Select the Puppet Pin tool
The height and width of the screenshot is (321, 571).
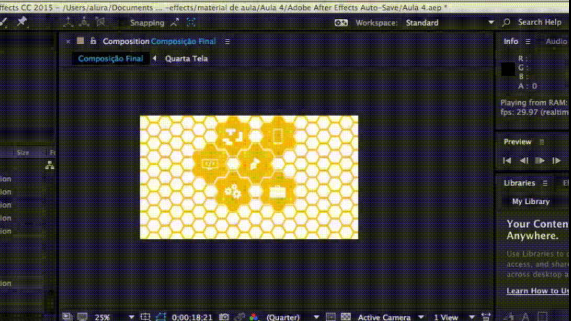tap(21, 22)
